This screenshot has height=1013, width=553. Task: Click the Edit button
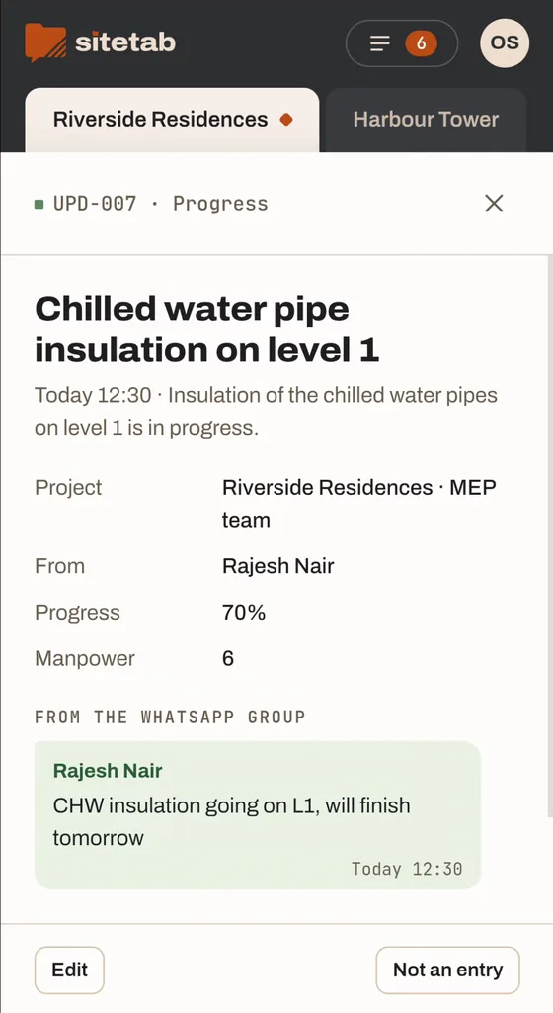tap(69, 970)
